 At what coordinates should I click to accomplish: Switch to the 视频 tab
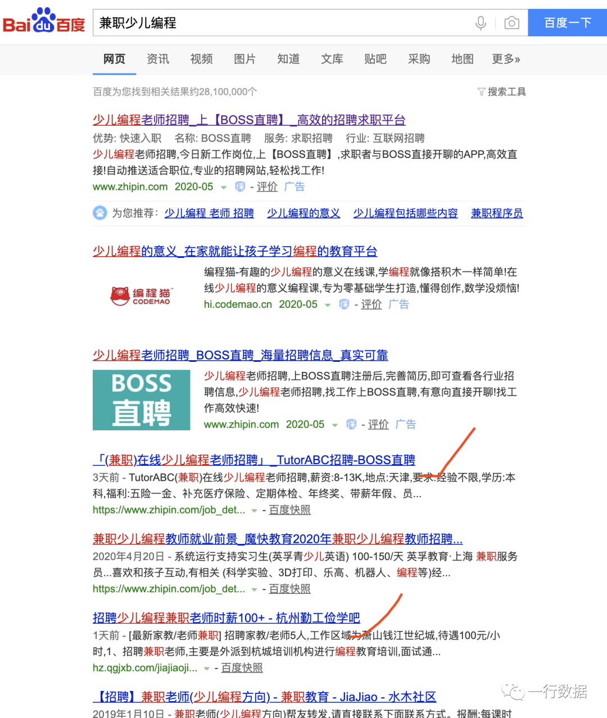201,59
